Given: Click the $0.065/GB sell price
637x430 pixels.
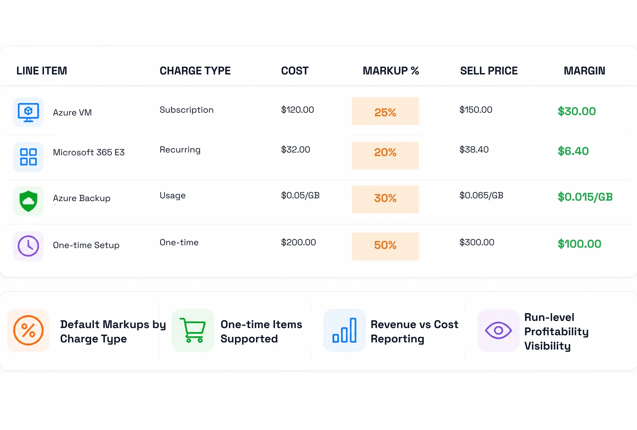Looking at the screenshot, I should tap(481, 195).
